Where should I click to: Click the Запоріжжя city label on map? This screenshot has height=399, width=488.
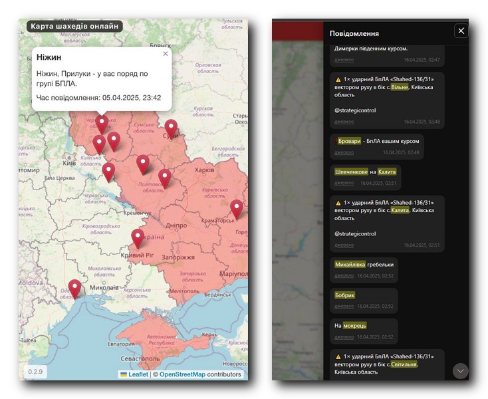[x=178, y=257]
